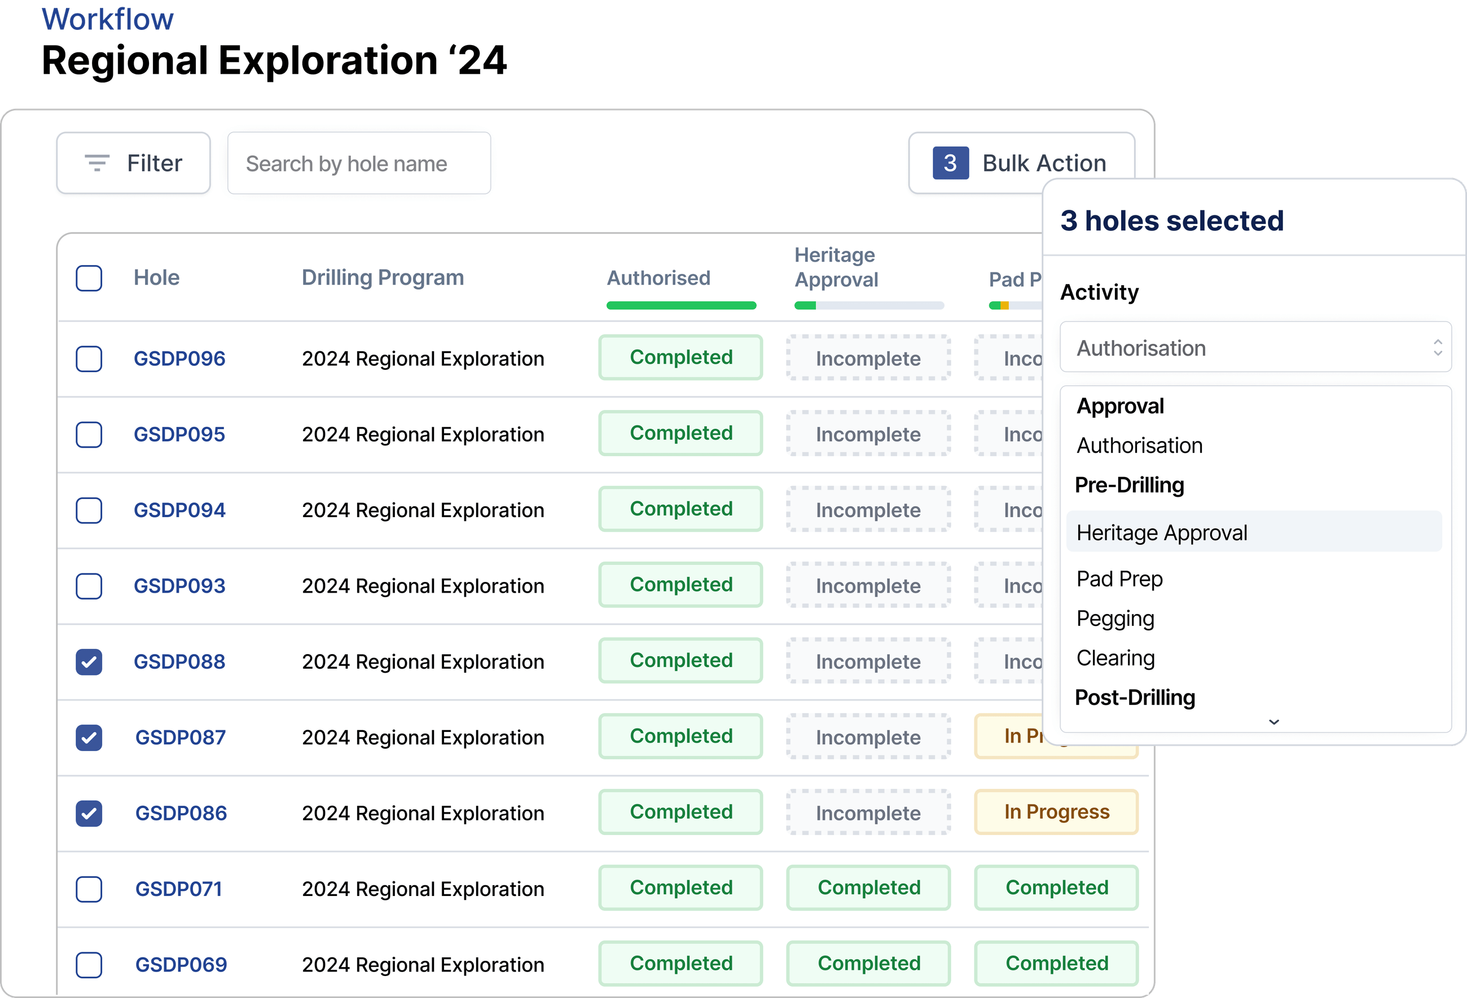Image resolution: width=1467 pixels, height=998 pixels.
Task: Toggle the select-all holes checkbox
Action: (x=89, y=278)
